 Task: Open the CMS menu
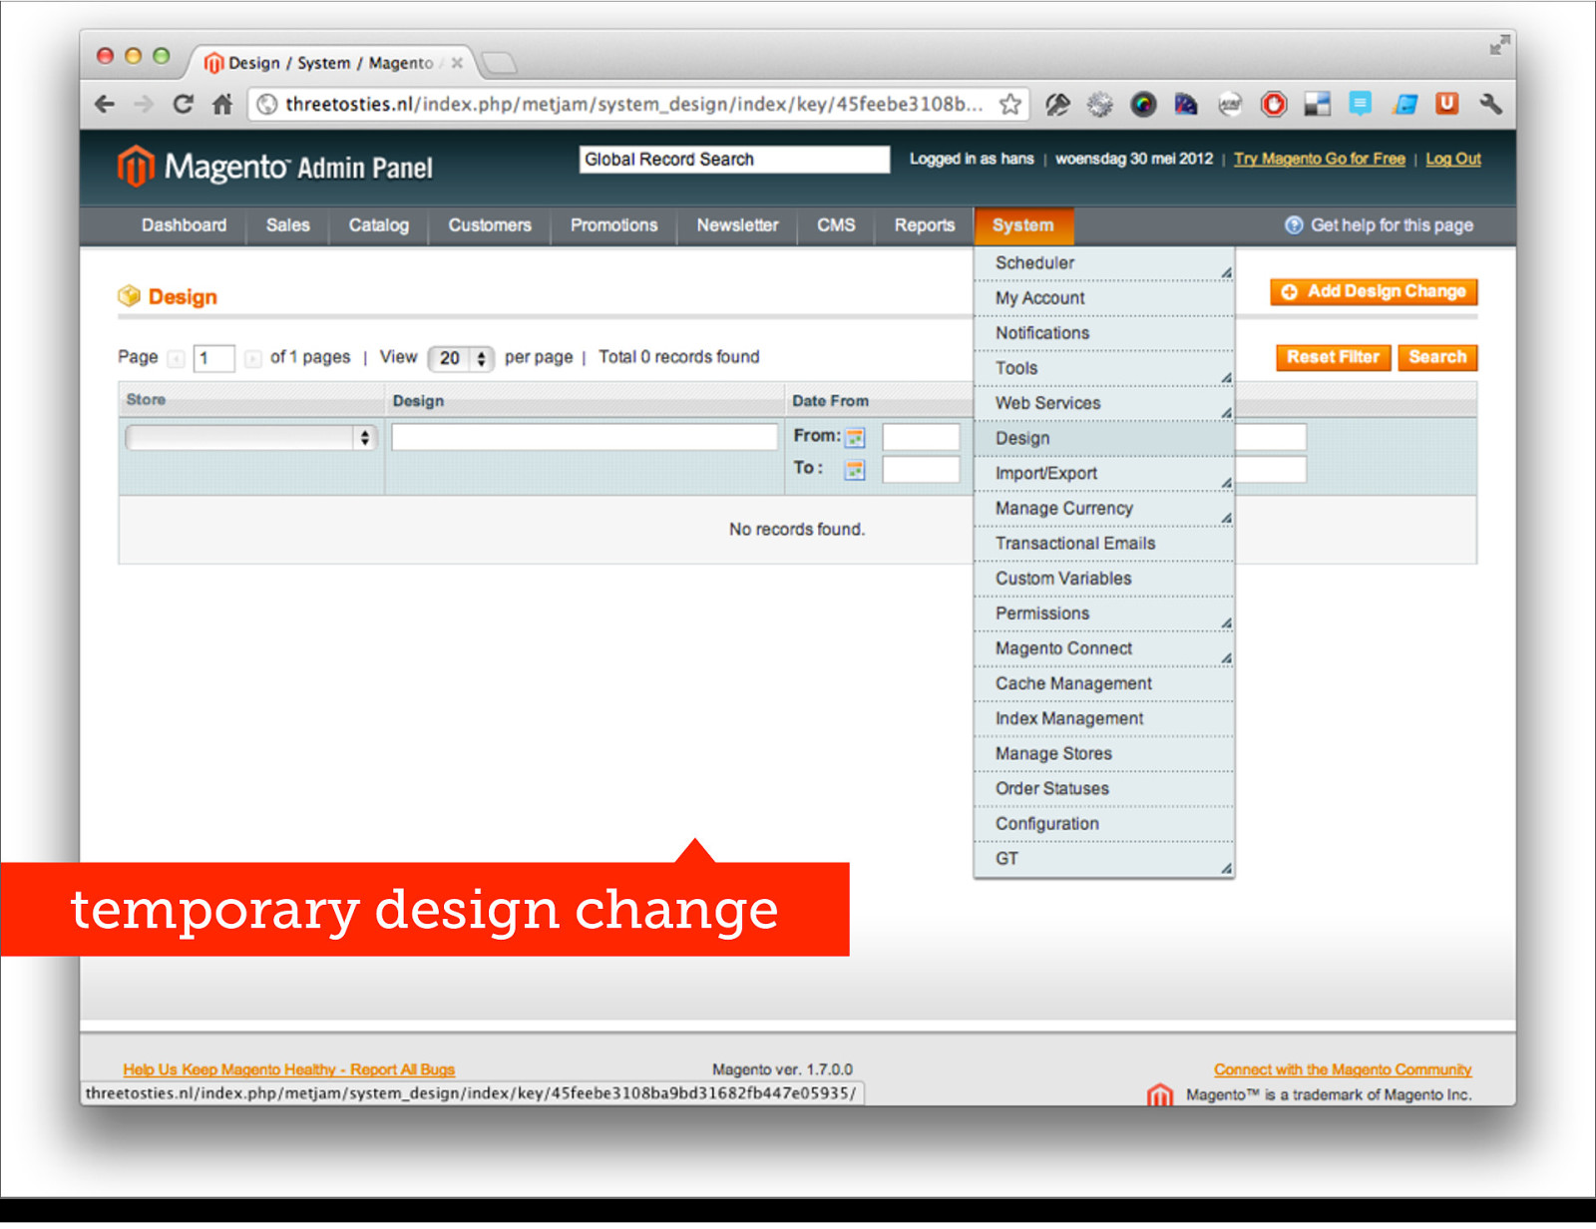pyautogui.click(x=836, y=225)
